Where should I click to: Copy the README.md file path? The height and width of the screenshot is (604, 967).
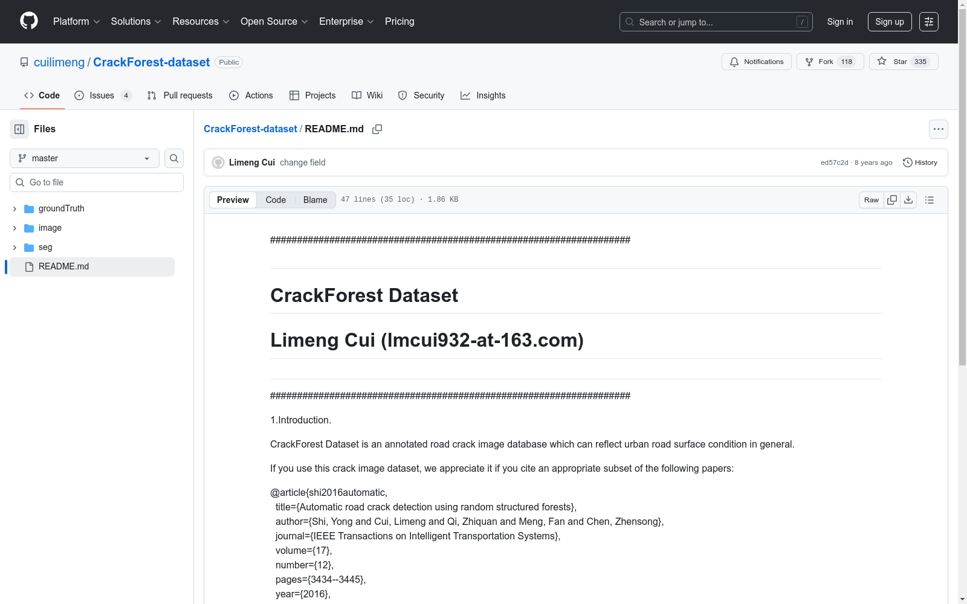(377, 129)
